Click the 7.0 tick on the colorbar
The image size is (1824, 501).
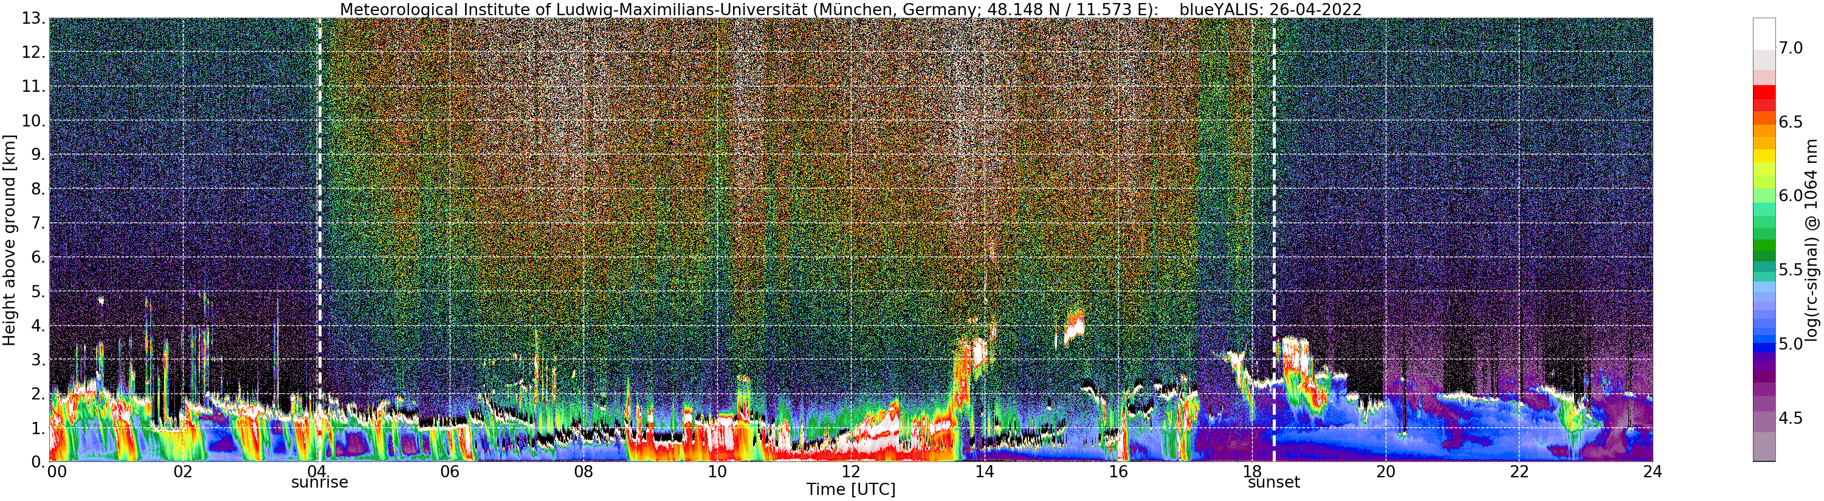click(x=1791, y=47)
